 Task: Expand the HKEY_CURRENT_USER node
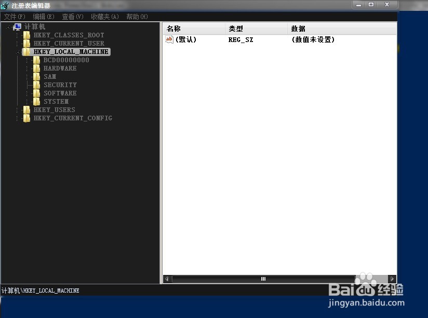click(18, 44)
